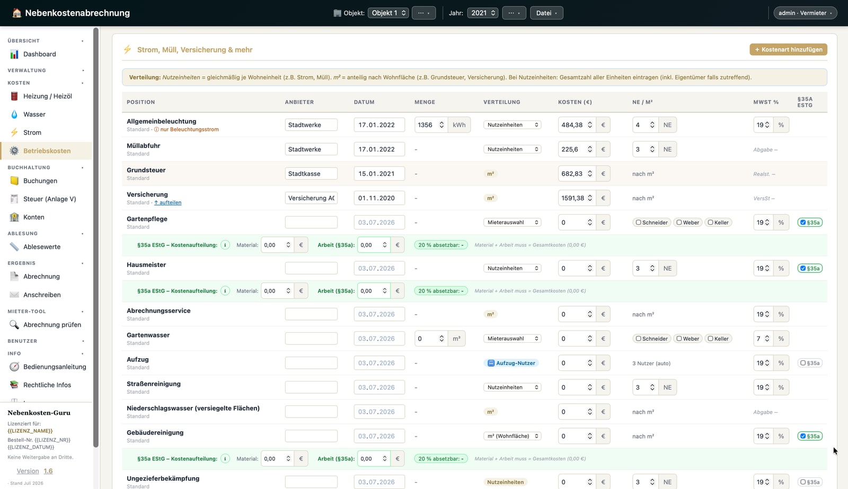
Task: Click Datum field for Müllabfuhr
Action: [x=379, y=149]
